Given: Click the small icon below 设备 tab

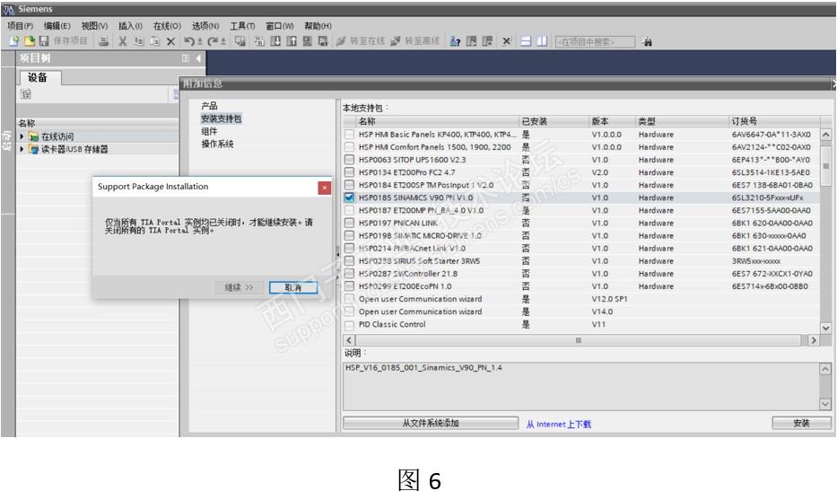Looking at the screenshot, I should (x=26, y=94).
